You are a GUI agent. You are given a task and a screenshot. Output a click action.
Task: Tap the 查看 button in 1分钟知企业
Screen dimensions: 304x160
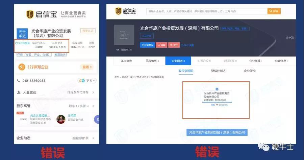coord(87,67)
